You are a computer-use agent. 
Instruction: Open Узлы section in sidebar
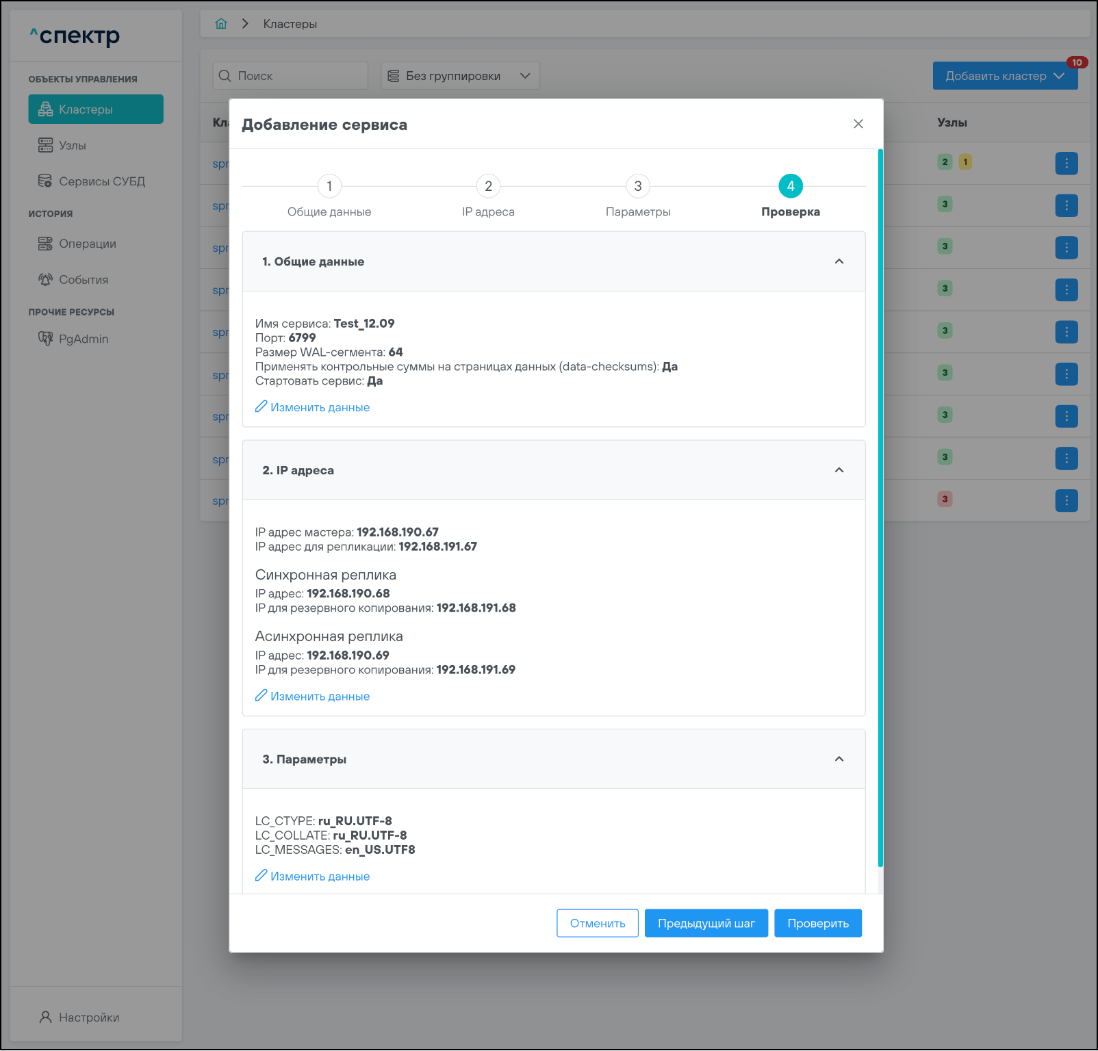point(72,146)
